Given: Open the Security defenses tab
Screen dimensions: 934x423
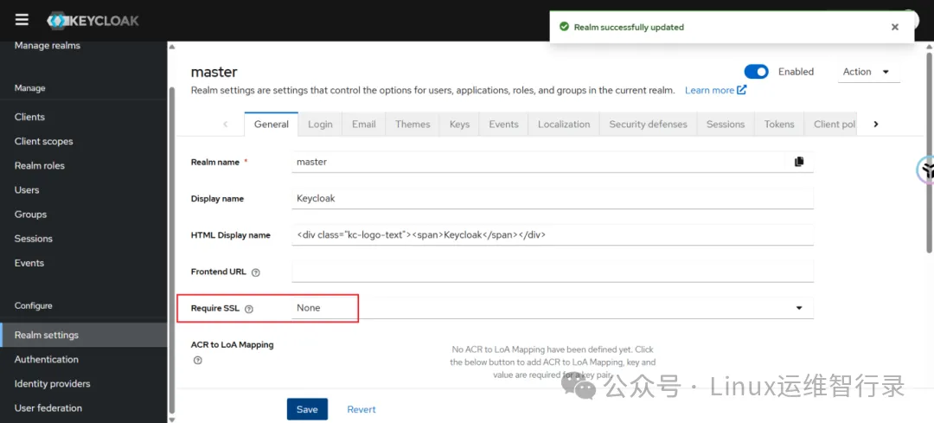Looking at the screenshot, I should coord(648,125).
